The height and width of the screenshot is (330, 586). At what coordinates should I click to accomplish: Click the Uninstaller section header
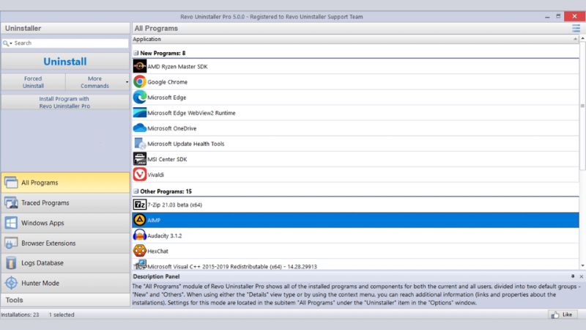(x=65, y=29)
